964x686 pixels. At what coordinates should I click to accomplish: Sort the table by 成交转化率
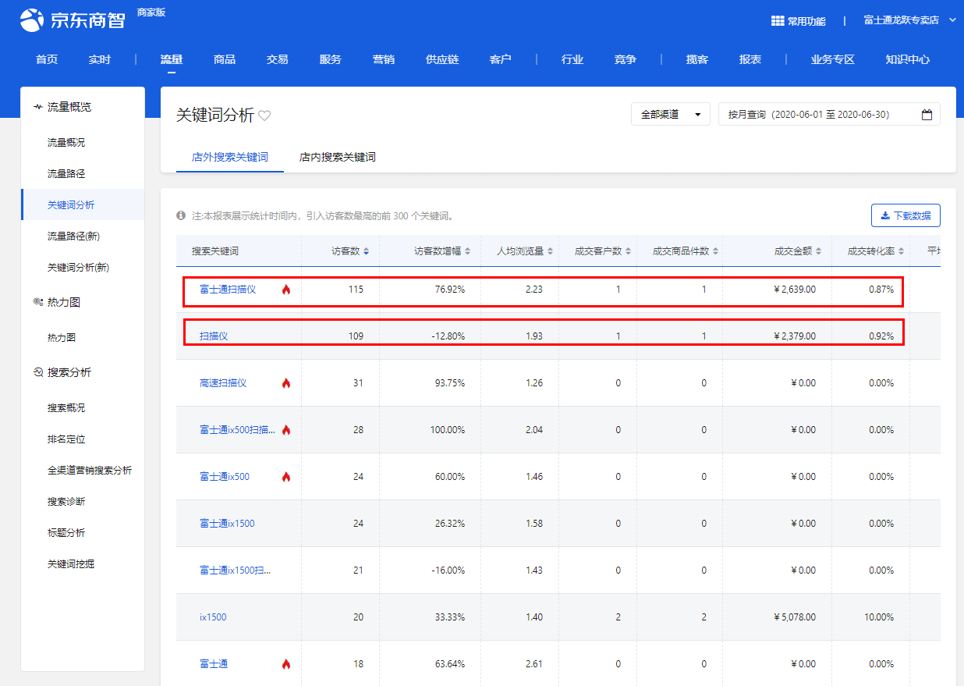(x=901, y=251)
